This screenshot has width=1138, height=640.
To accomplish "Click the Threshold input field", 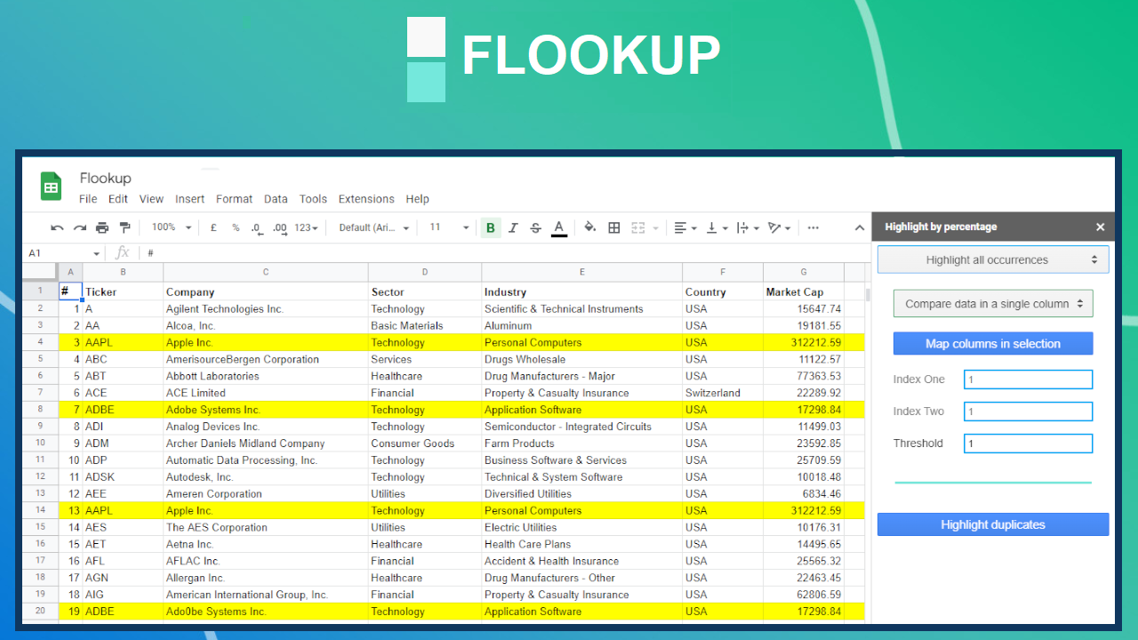I will pyautogui.click(x=1028, y=443).
